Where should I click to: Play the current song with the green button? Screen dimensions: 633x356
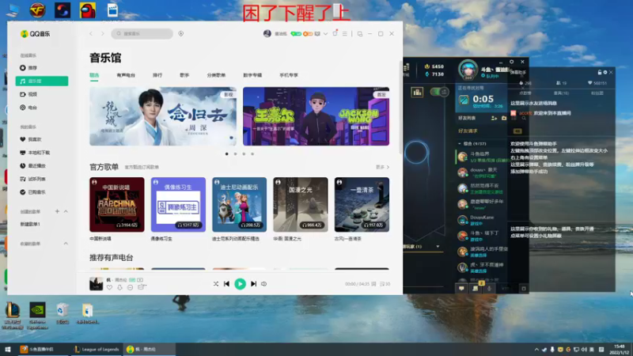tap(241, 284)
